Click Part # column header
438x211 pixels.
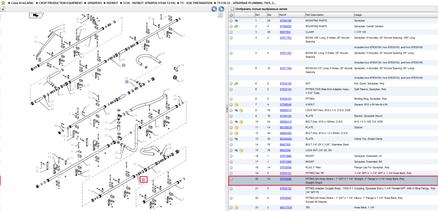pyautogui.click(x=291, y=15)
